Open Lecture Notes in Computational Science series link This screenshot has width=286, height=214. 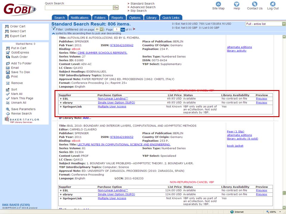124,144
